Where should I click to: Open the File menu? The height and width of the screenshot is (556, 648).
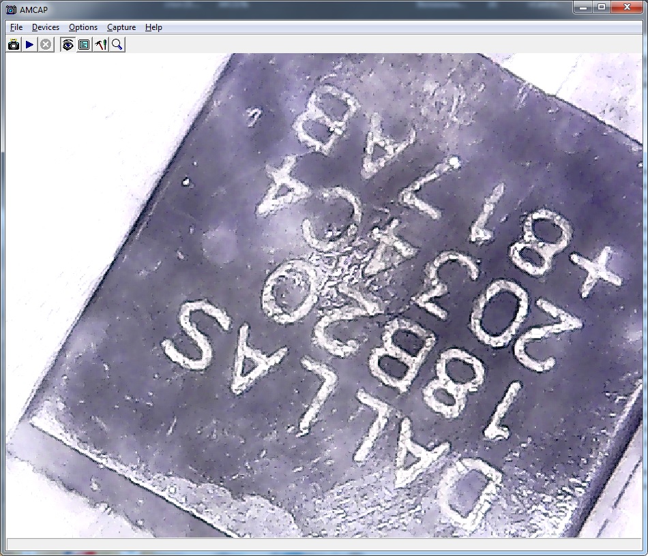point(16,27)
